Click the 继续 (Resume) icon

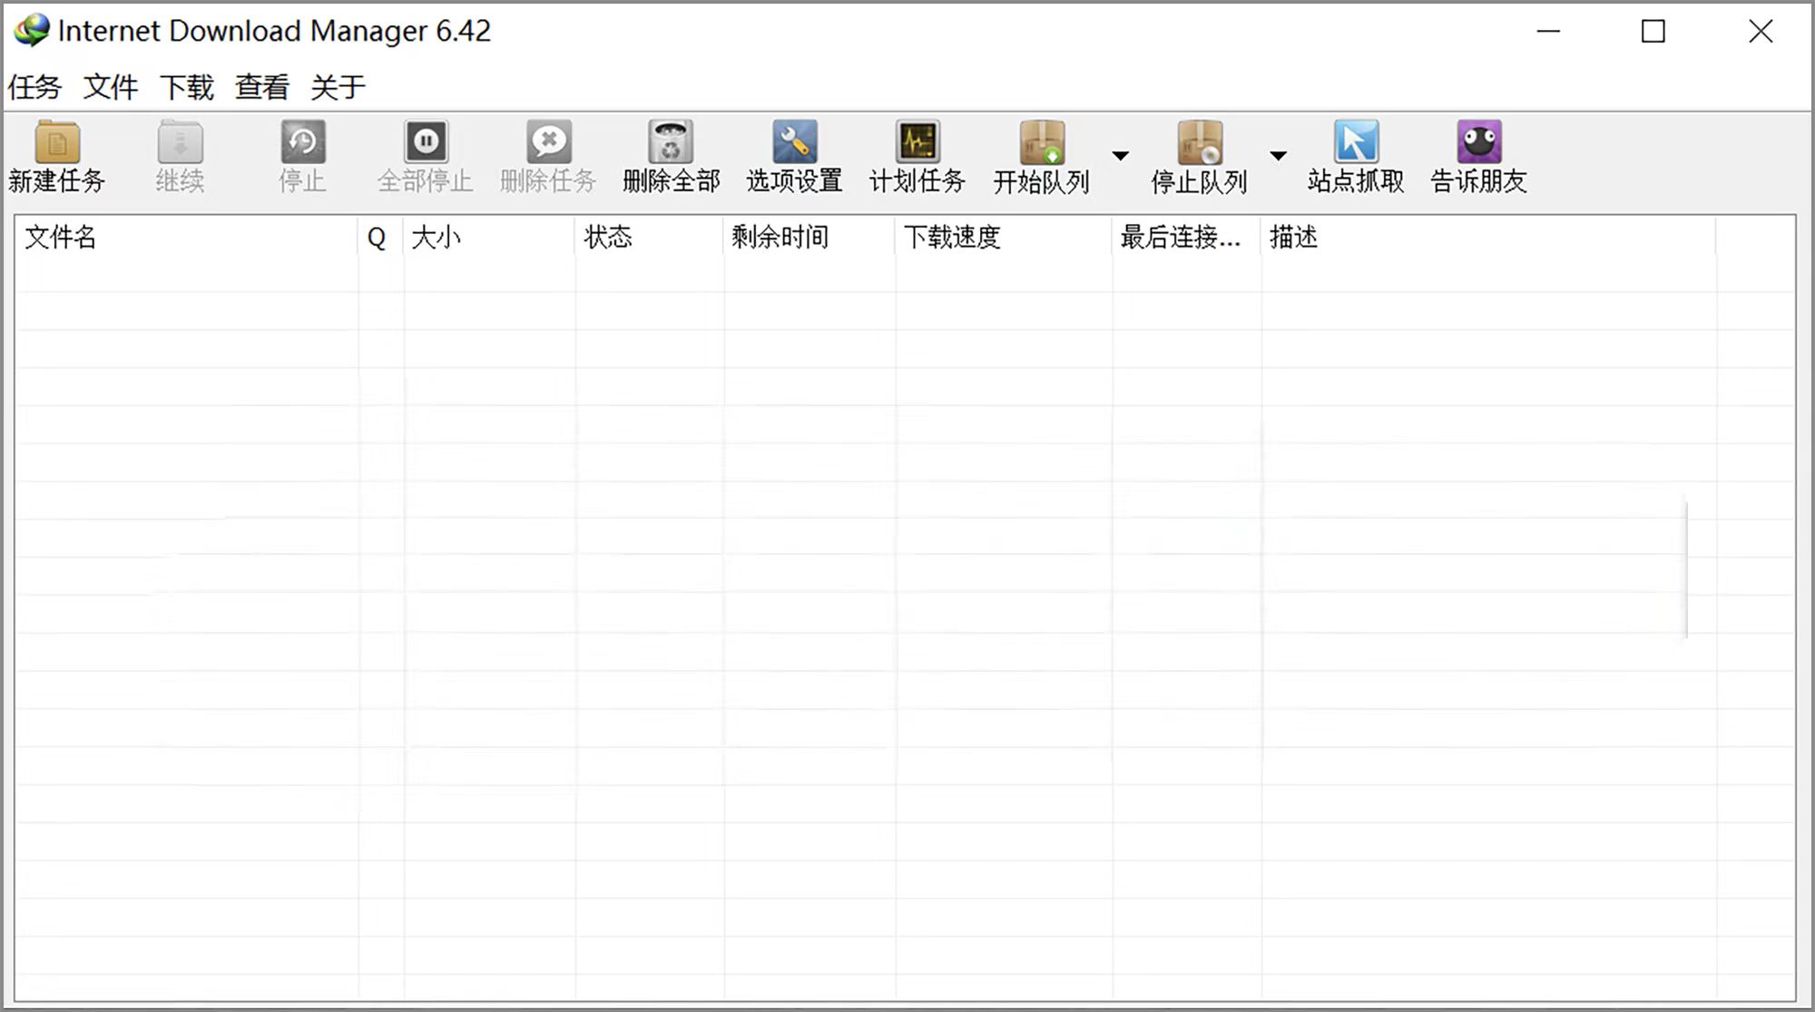pyautogui.click(x=180, y=156)
